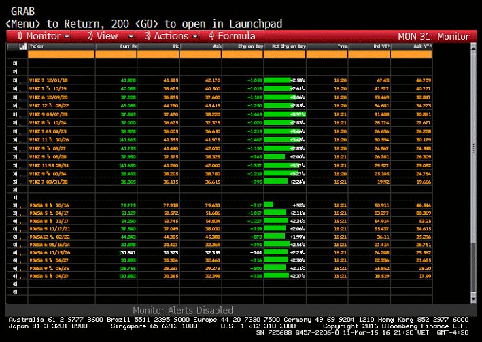Click the 83.277 Bid YTM value

point(382,213)
